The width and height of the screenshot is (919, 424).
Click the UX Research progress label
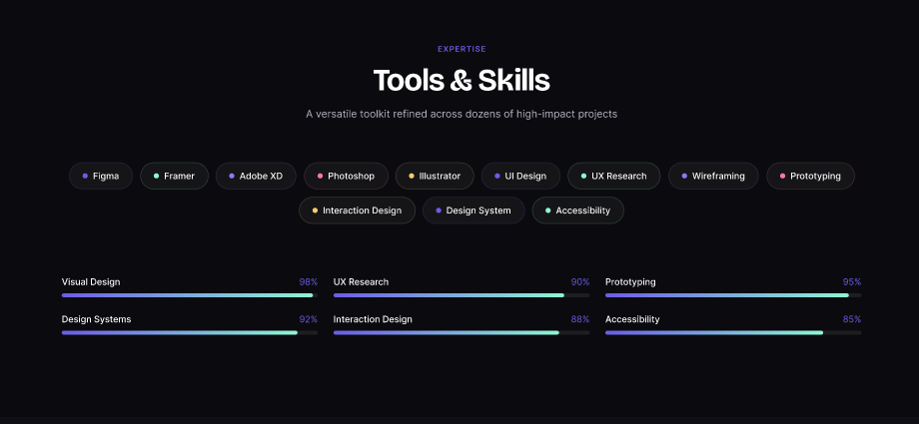coord(361,281)
